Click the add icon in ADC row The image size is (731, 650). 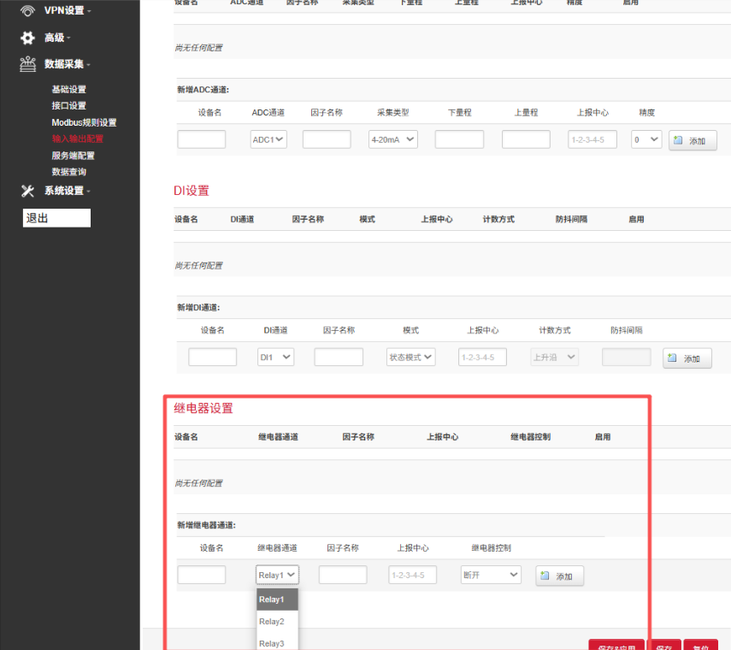678,140
